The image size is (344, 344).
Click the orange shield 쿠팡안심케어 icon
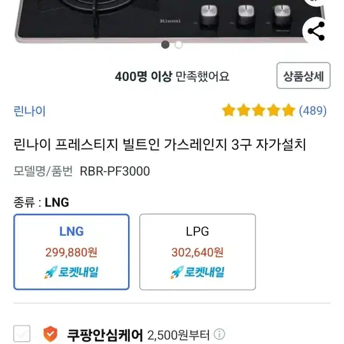pos(50,334)
